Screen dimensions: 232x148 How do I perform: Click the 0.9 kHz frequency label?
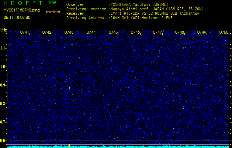[3, 85]
